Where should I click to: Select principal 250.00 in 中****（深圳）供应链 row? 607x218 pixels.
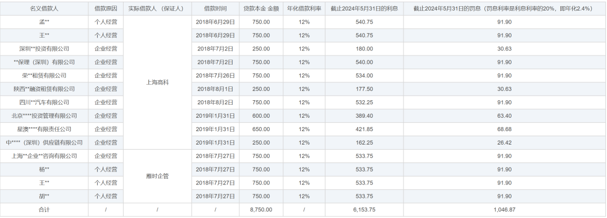coord(261,143)
